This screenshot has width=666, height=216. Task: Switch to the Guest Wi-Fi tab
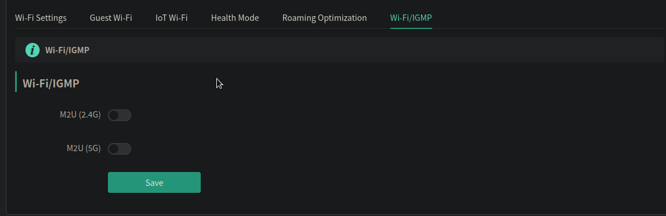[x=111, y=18]
